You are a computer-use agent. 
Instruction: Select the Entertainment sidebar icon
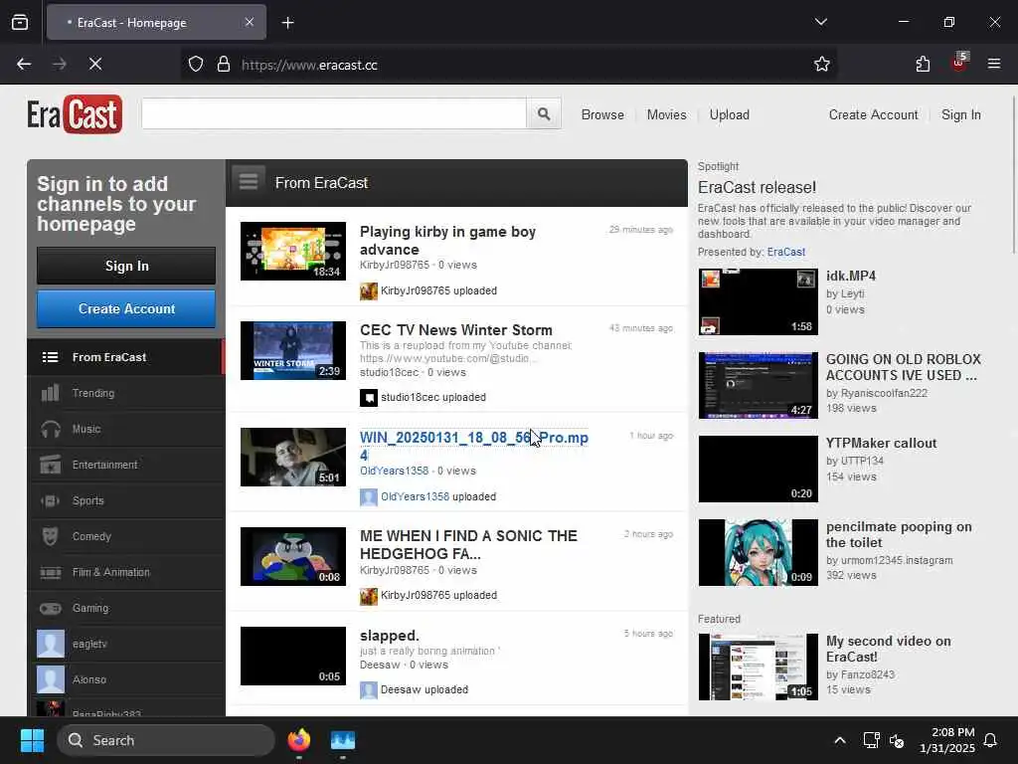[x=50, y=465]
